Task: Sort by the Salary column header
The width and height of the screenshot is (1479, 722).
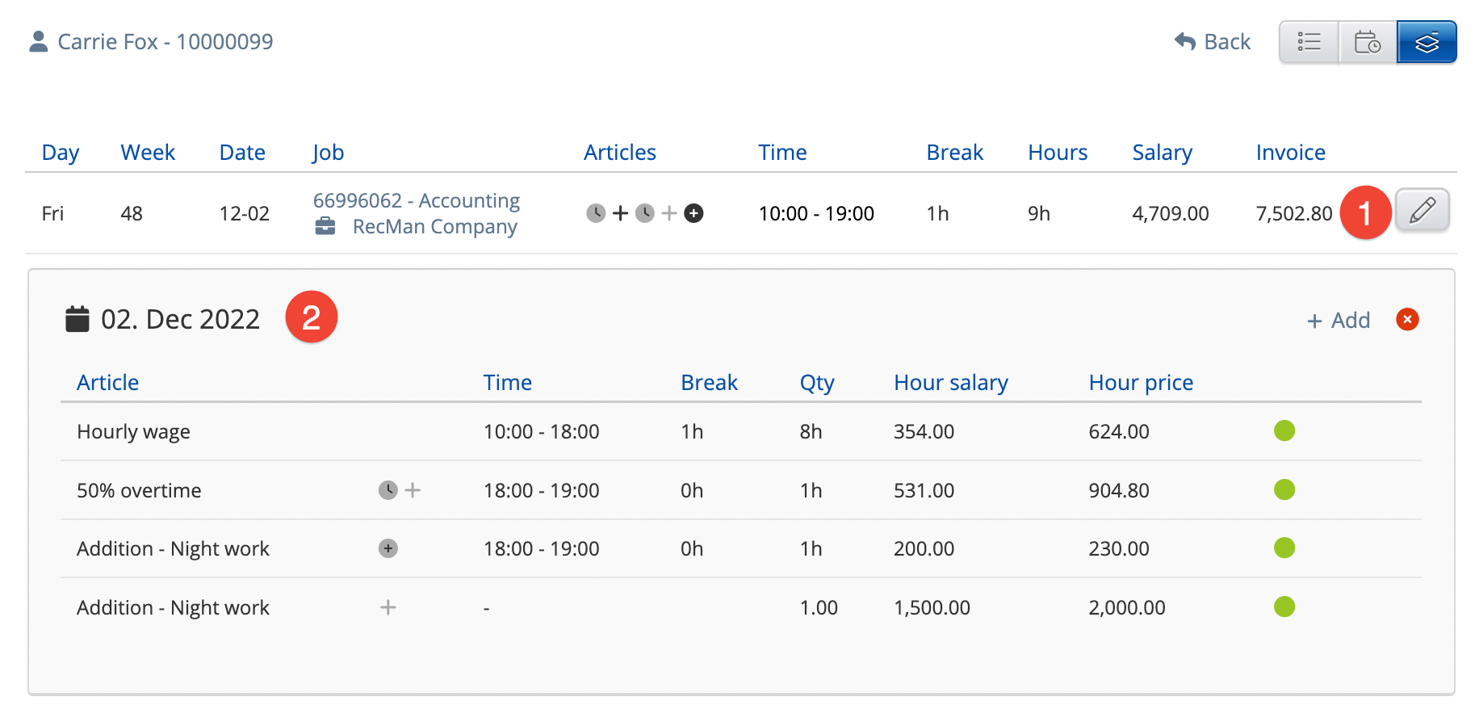Action: 1162,153
